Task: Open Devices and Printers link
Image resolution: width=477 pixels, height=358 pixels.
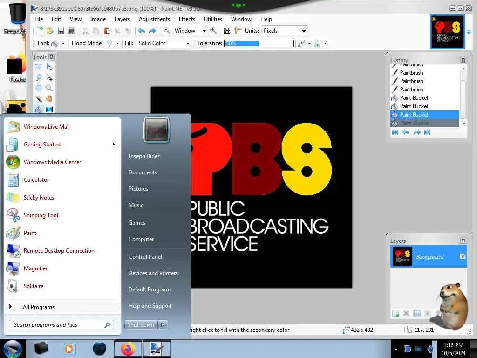Action: coord(153,273)
